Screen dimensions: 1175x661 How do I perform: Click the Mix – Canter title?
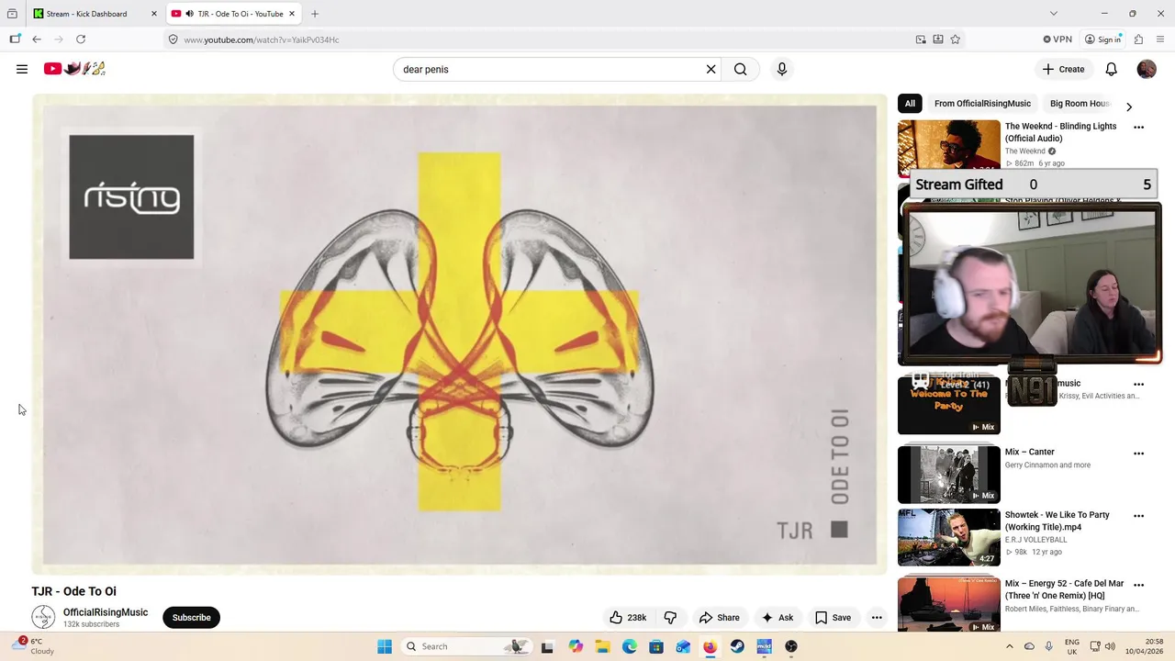pyautogui.click(x=1030, y=452)
